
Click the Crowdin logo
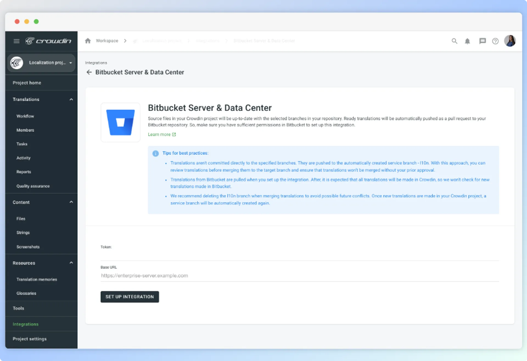48,41
